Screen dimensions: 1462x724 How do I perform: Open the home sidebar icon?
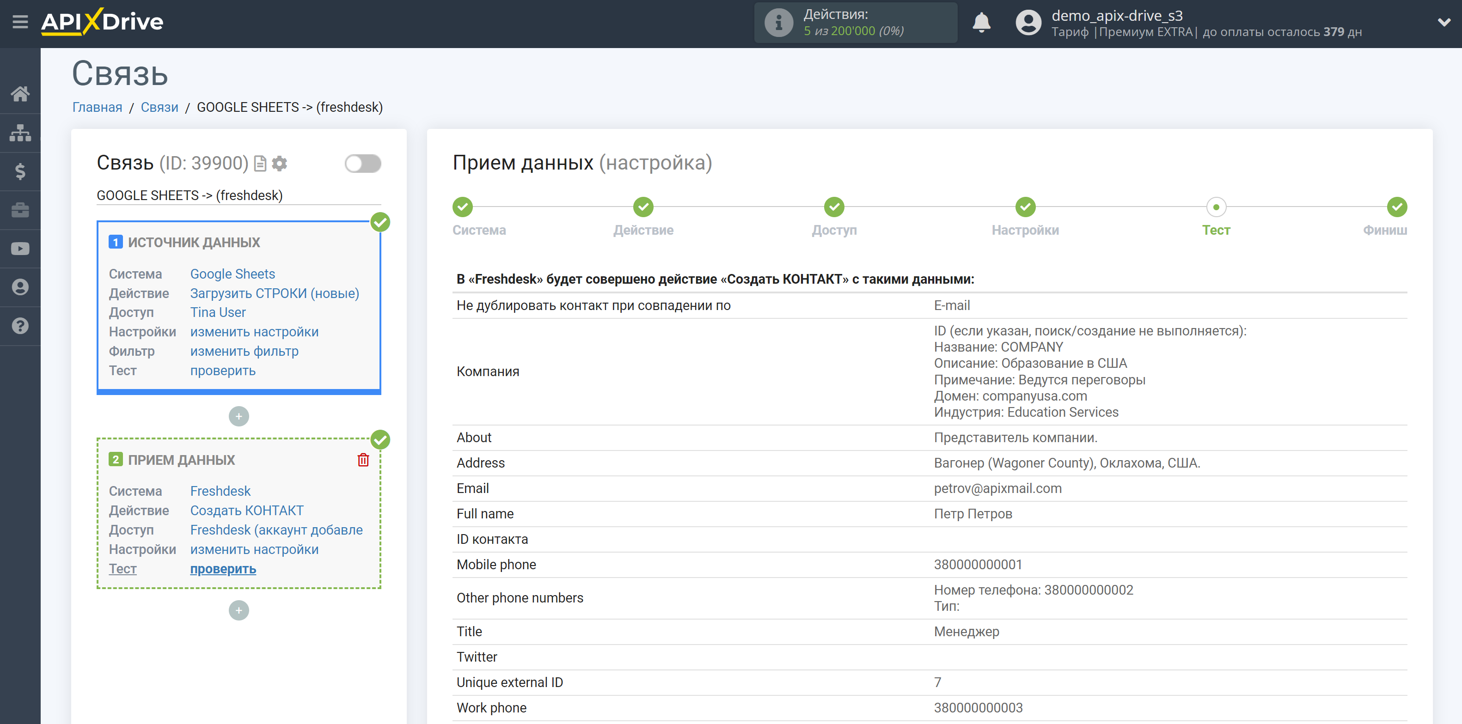click(x=20, y=94)
